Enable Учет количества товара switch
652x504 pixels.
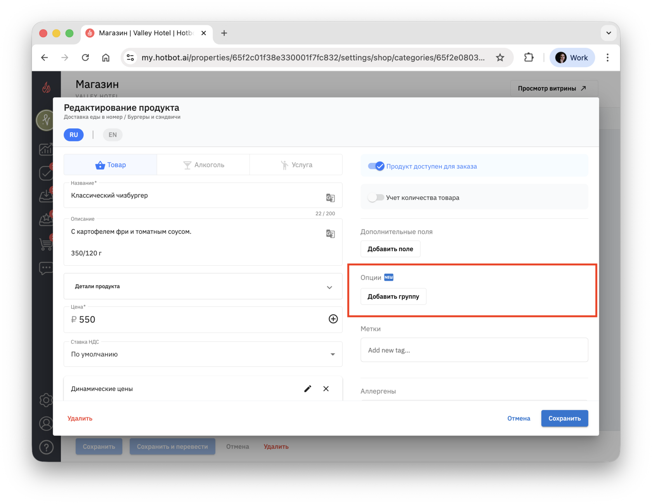click(376, 197)
